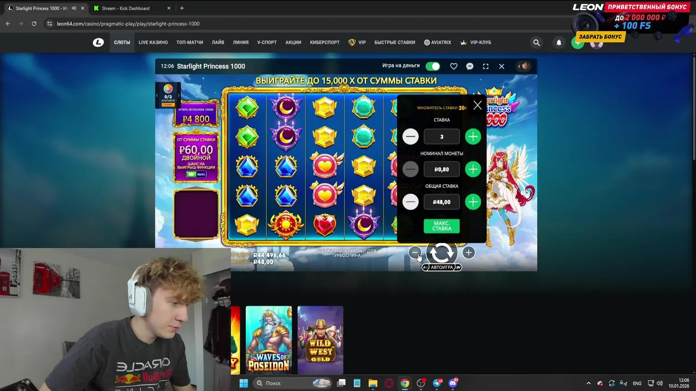This screenshot has width=696, height=391.
Task: Open File Explorer from taskbar
Action: click(x=372, y=383)
